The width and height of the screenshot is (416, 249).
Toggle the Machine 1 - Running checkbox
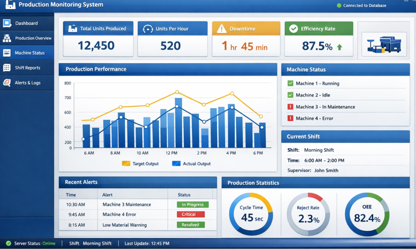click(x=290, y=83)
